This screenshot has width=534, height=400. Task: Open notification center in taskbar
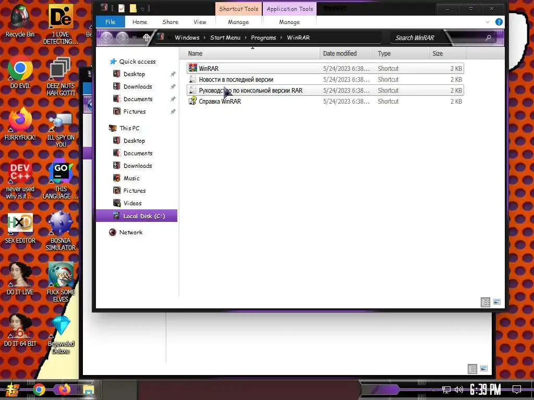pyautogui.click(x=517, y=390)
